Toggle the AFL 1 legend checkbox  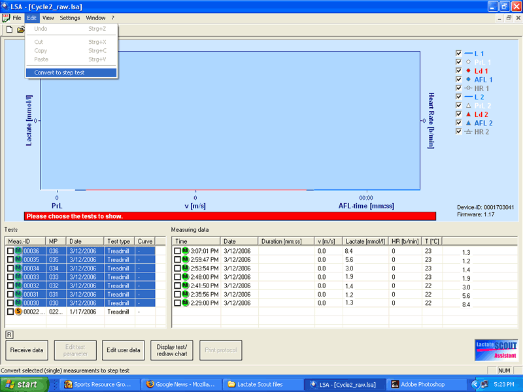[x=459, y=79]
